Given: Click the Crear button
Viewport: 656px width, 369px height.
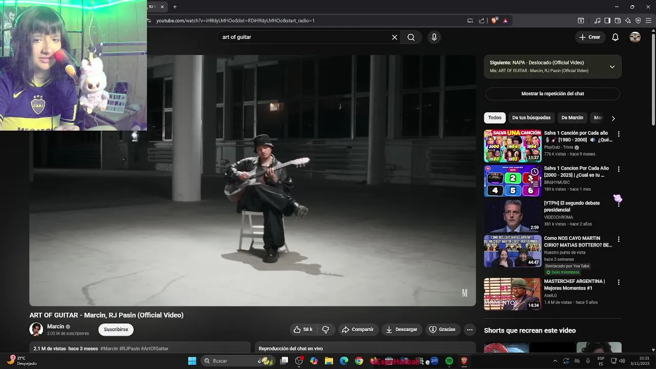Looking at the screenshot, I should (x=589, y=37).
